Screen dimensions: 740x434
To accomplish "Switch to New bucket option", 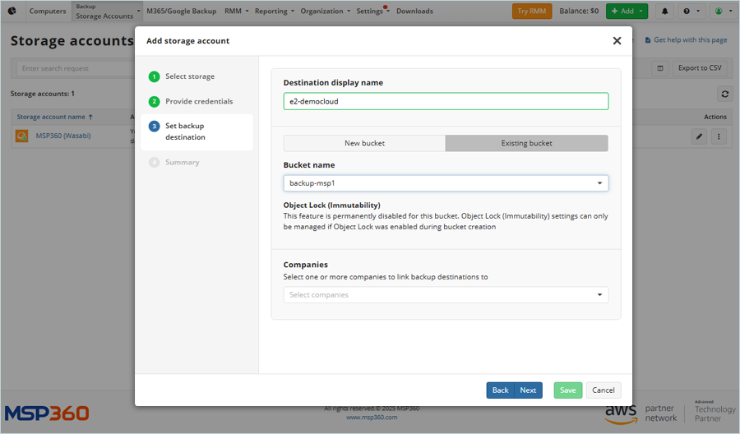I will click(364, 143).
